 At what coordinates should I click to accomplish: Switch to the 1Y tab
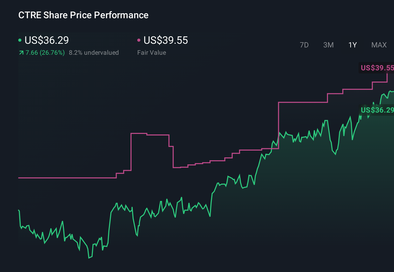tap(352, 45)
